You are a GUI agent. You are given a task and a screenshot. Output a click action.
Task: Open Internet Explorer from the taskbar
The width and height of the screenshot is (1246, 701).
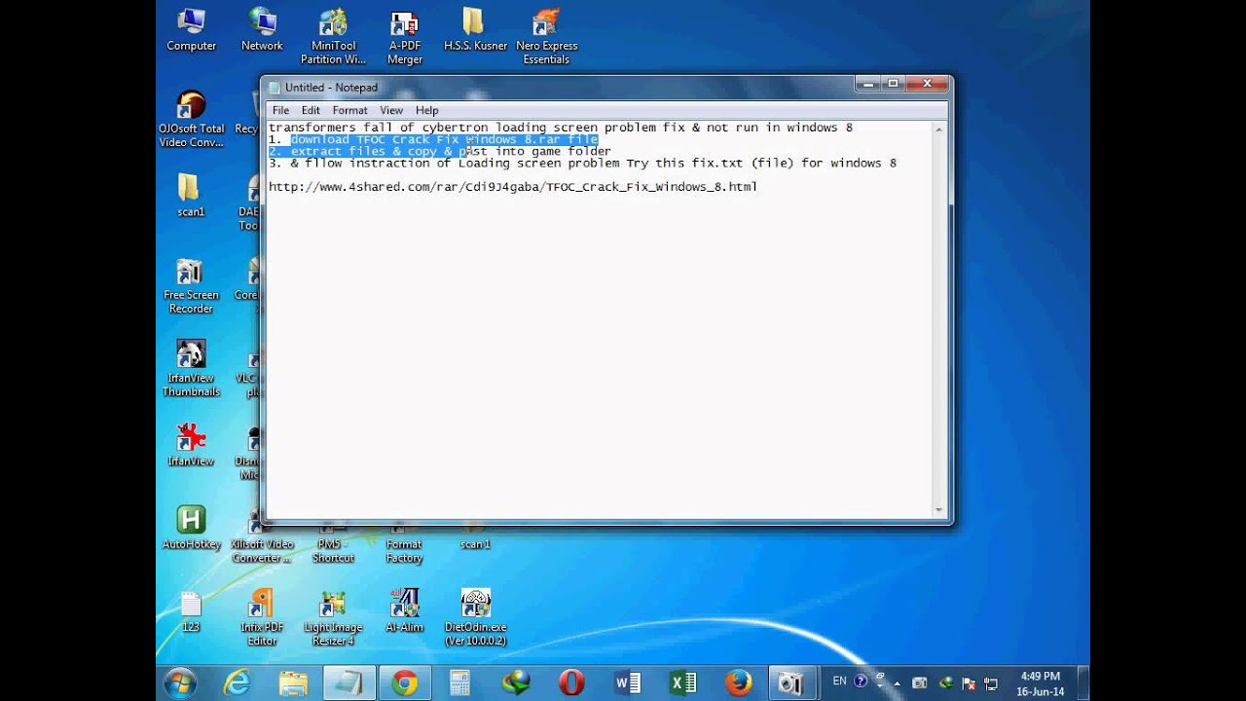237,683
